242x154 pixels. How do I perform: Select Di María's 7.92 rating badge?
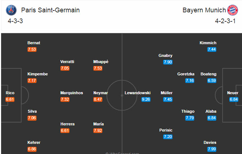(98, 130)
